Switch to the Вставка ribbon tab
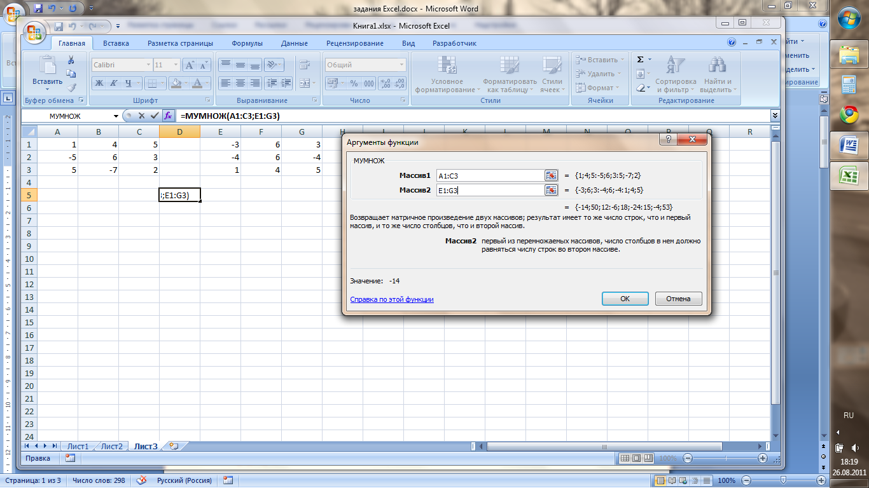Viewport: 869px width, 488px height. [116, 43]
